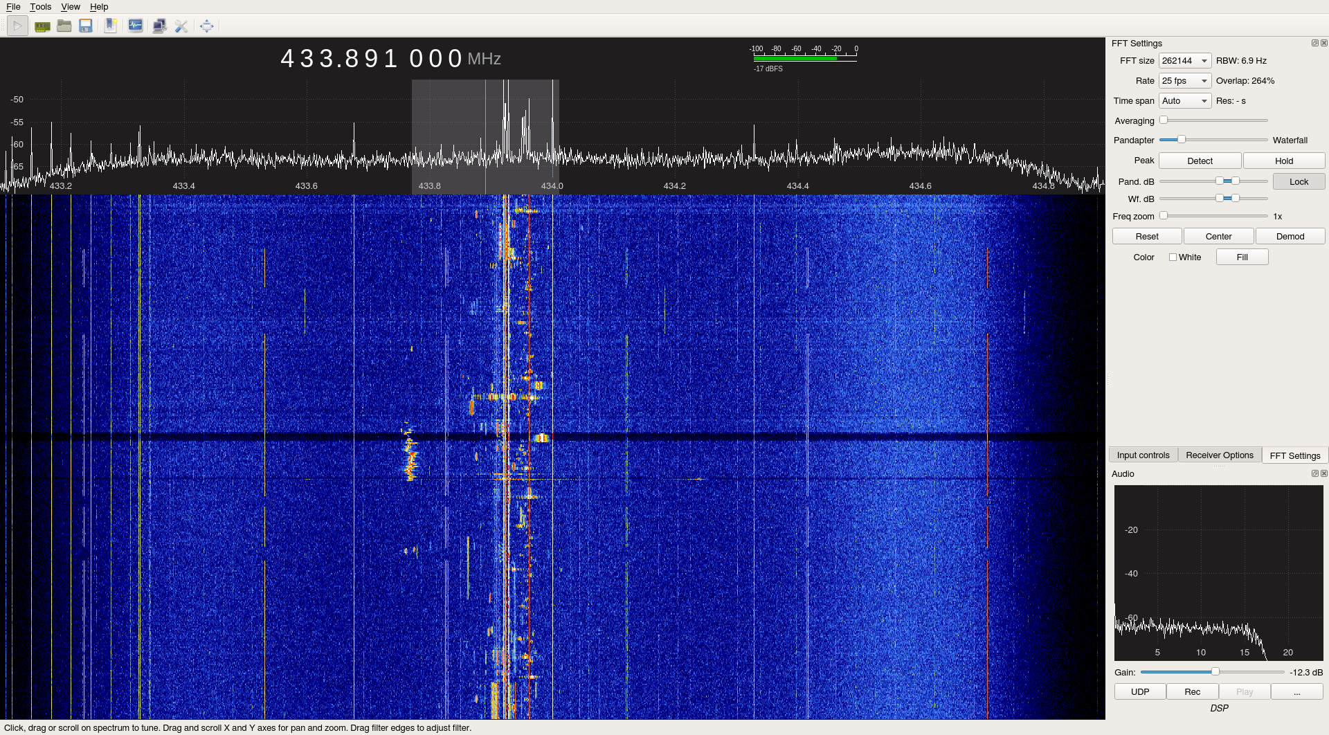Toggle Fill under the spectrum trace
The height and width of the screenshot is (735, 1329).
click(1242, 257)
